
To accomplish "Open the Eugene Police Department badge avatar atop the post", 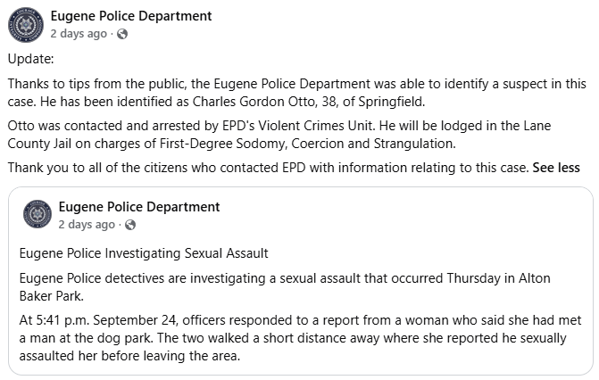I will click(x=26, y=25).
